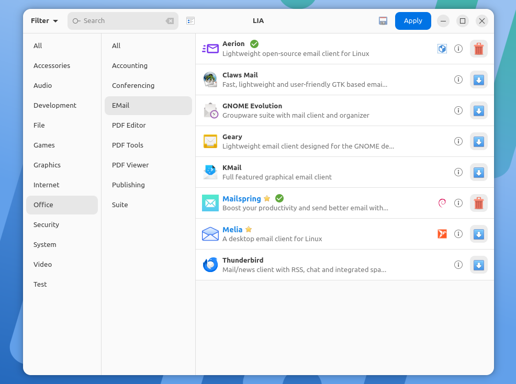The width and height of the screenshot is (516, 384).
Task: Click the download icon for Geary
Action: [478, 141]
